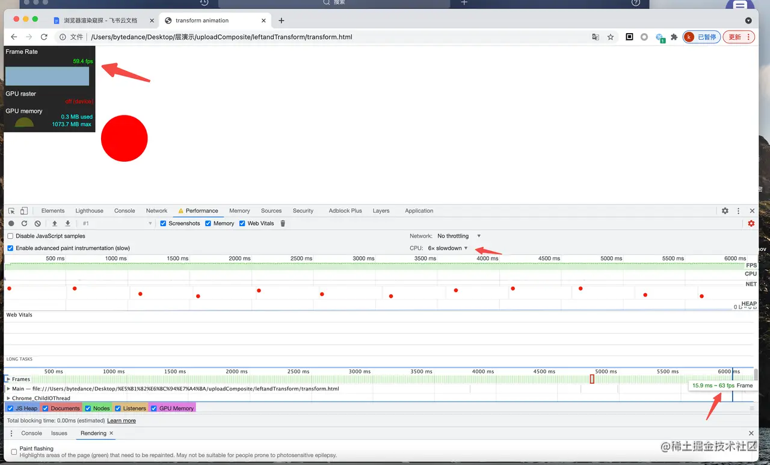Open DevTools three-dot customize menu
This screenshot has height=465, width=770.
click(739, 211)
